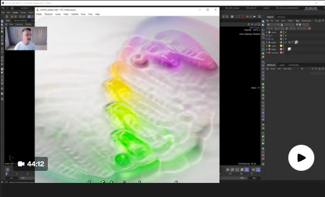Open the Render Settings tab

21,21
